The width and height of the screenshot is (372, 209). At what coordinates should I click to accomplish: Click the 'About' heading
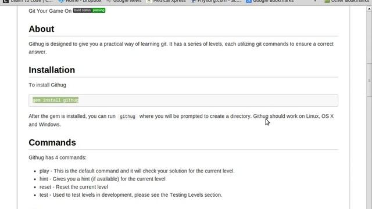pos(41,29)
